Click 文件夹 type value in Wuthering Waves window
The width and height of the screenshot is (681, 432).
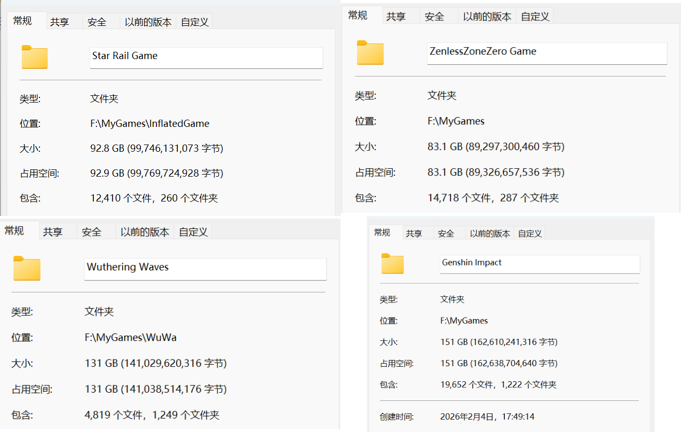tap(99, 312)
